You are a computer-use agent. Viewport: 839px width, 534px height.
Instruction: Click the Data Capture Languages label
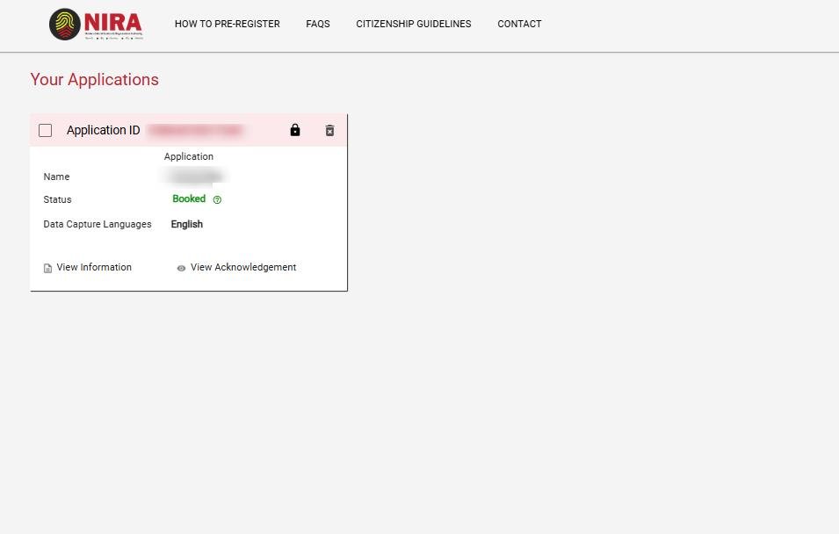tap(98, 224)
